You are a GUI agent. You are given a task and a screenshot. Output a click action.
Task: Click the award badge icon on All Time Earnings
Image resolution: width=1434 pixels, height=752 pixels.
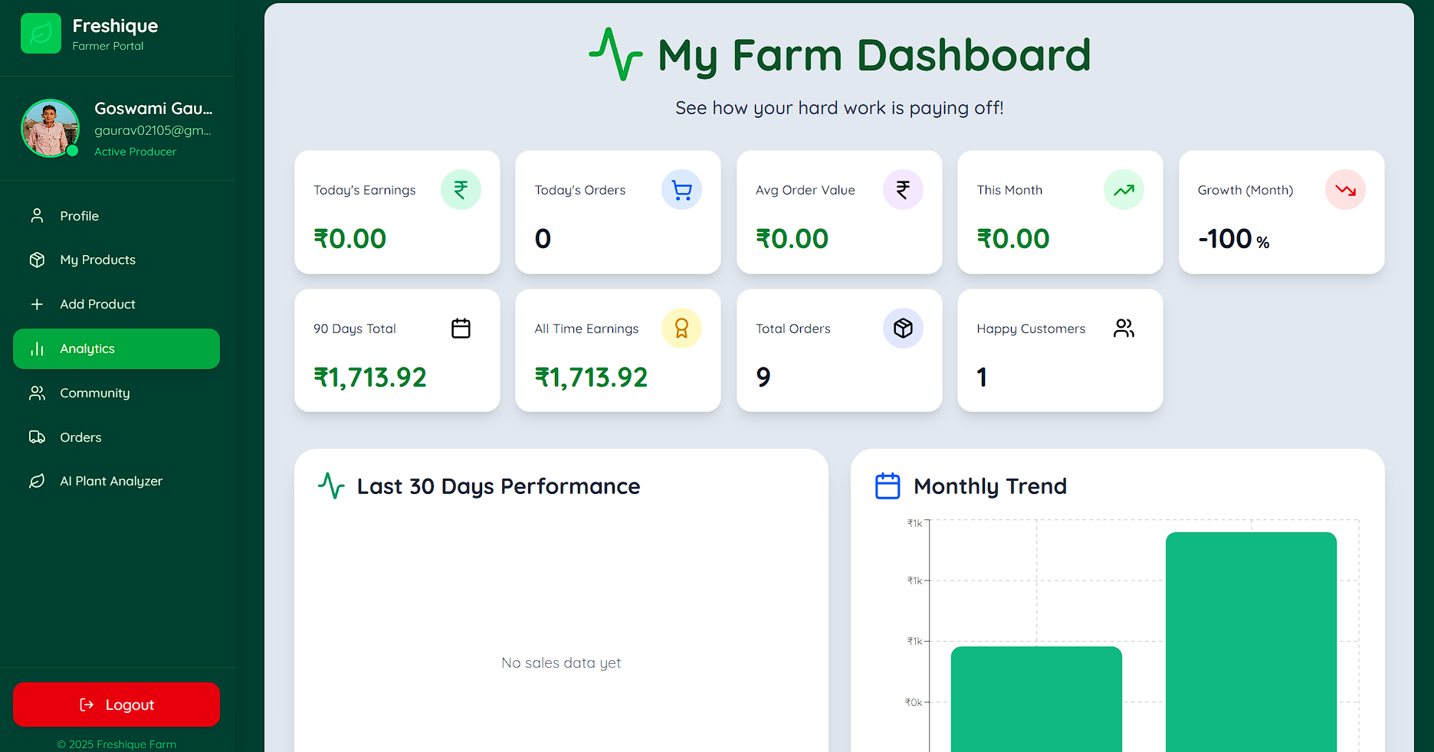click(681, 328)
